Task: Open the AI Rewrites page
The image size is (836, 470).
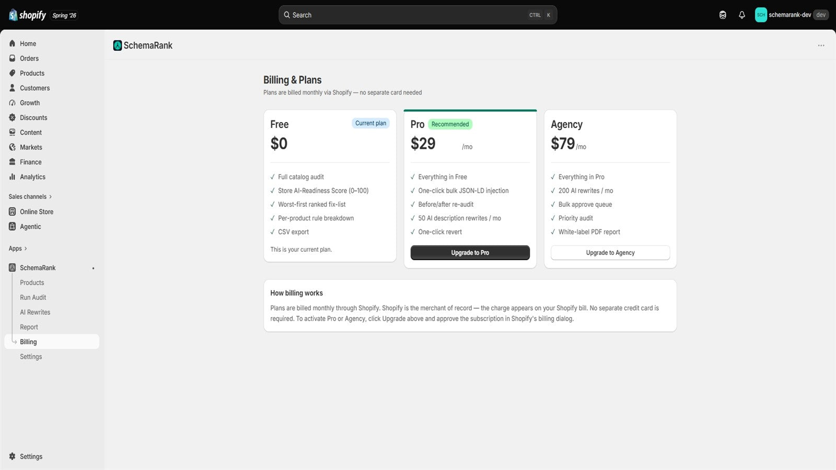Action: pyautogui.click(x=35, y=312)
